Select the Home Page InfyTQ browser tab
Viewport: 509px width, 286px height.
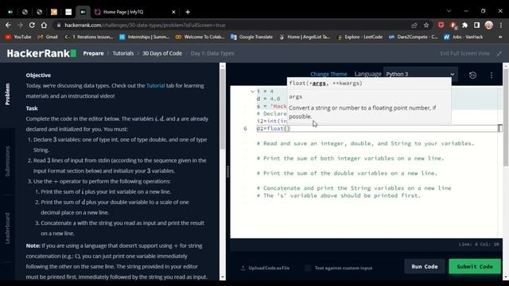134,12
